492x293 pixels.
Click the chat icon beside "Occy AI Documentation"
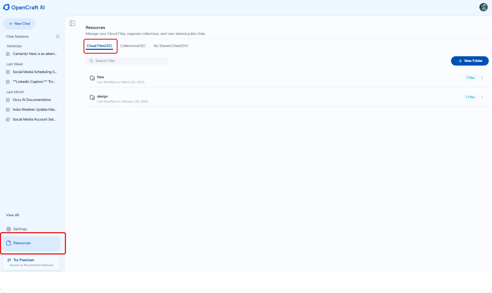(8, 100)
